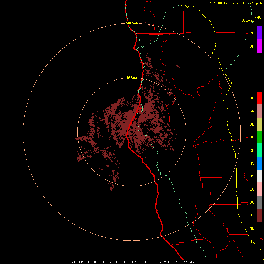The width and height of the screenshot is (264, 264).
Task: Click the white DS legend swatch
Action: coord(259,176)
